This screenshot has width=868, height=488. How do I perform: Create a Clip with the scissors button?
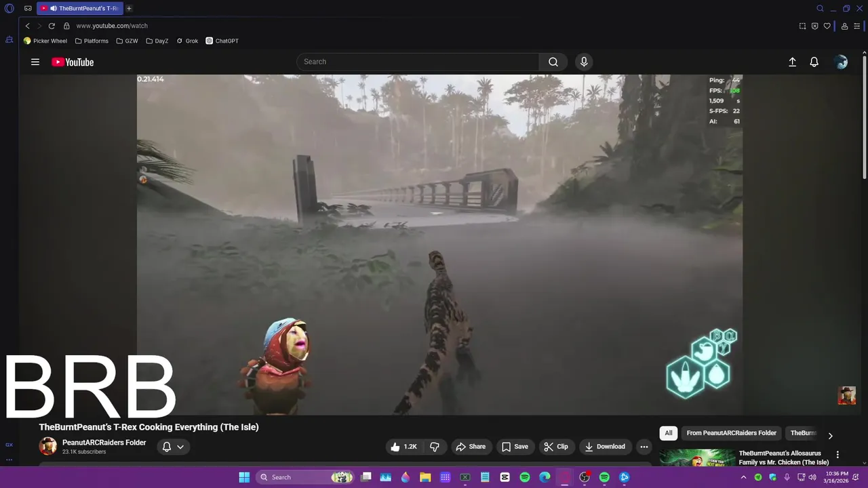point(557,447)
